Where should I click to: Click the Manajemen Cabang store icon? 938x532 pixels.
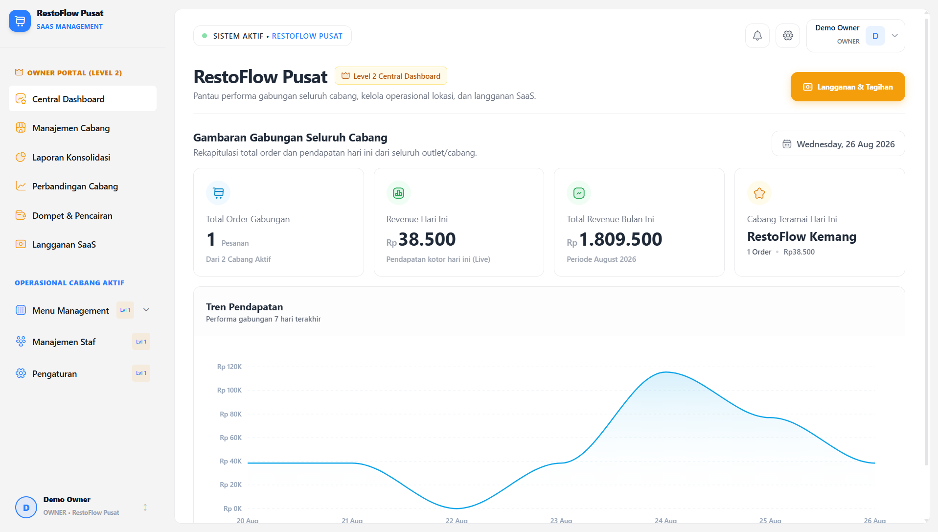pyautogui.click(x=21, y=128)
